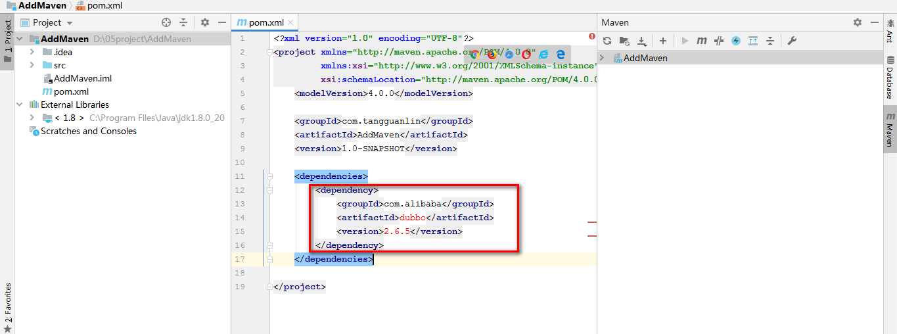897x334 pixels.
Task: Open Maven settings wrench icon
Action: click(792, 41)
